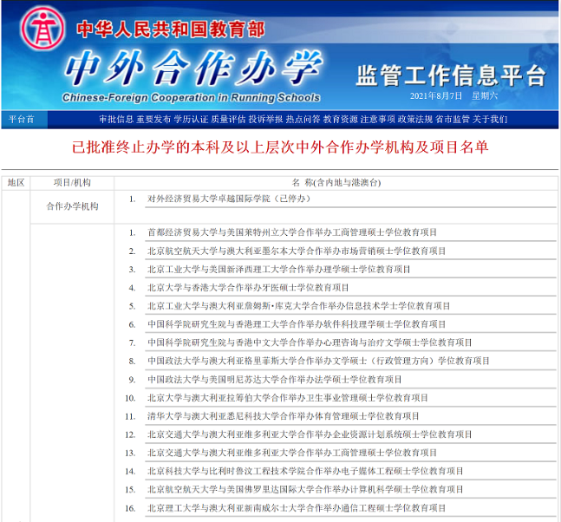Open 清华大学与悉尼科技大学体育管理 project
This screenshot has height=522, width=561.
[x=283, y=416]
